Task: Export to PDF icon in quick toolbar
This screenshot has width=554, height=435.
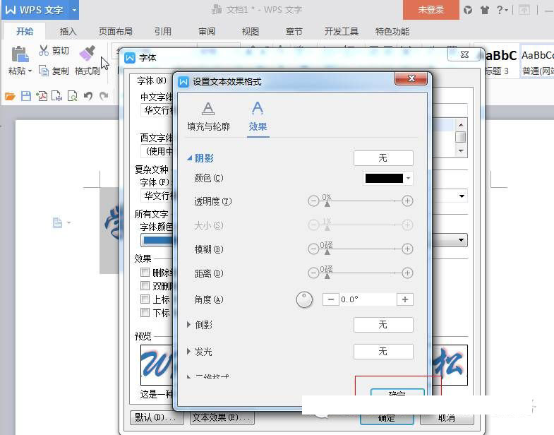Action: (x=42, y=96)
